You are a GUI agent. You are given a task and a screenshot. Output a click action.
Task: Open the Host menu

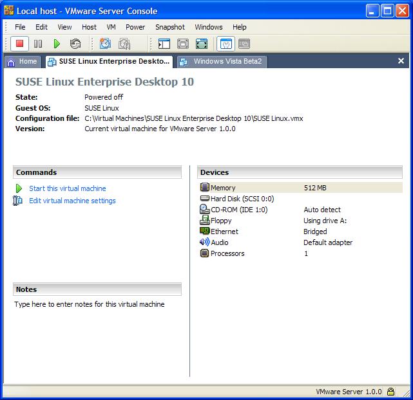tap(89, 27)
